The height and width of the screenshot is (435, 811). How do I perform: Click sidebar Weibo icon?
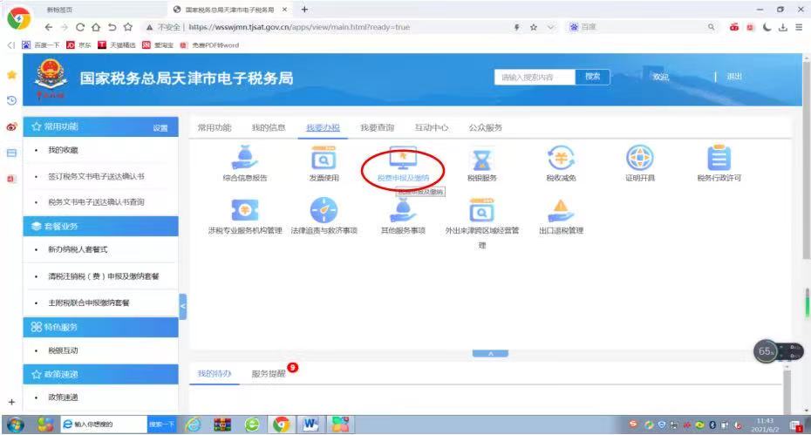click(11, 126)
